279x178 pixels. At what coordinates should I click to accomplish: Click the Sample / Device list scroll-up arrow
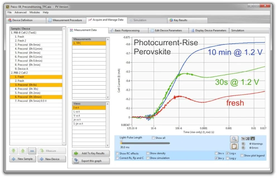(x=64, y=29)
